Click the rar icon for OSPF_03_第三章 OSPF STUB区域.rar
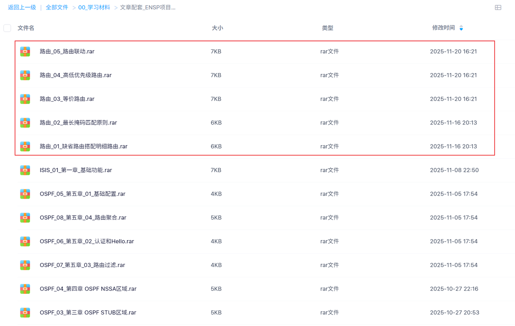 point(25,312)
